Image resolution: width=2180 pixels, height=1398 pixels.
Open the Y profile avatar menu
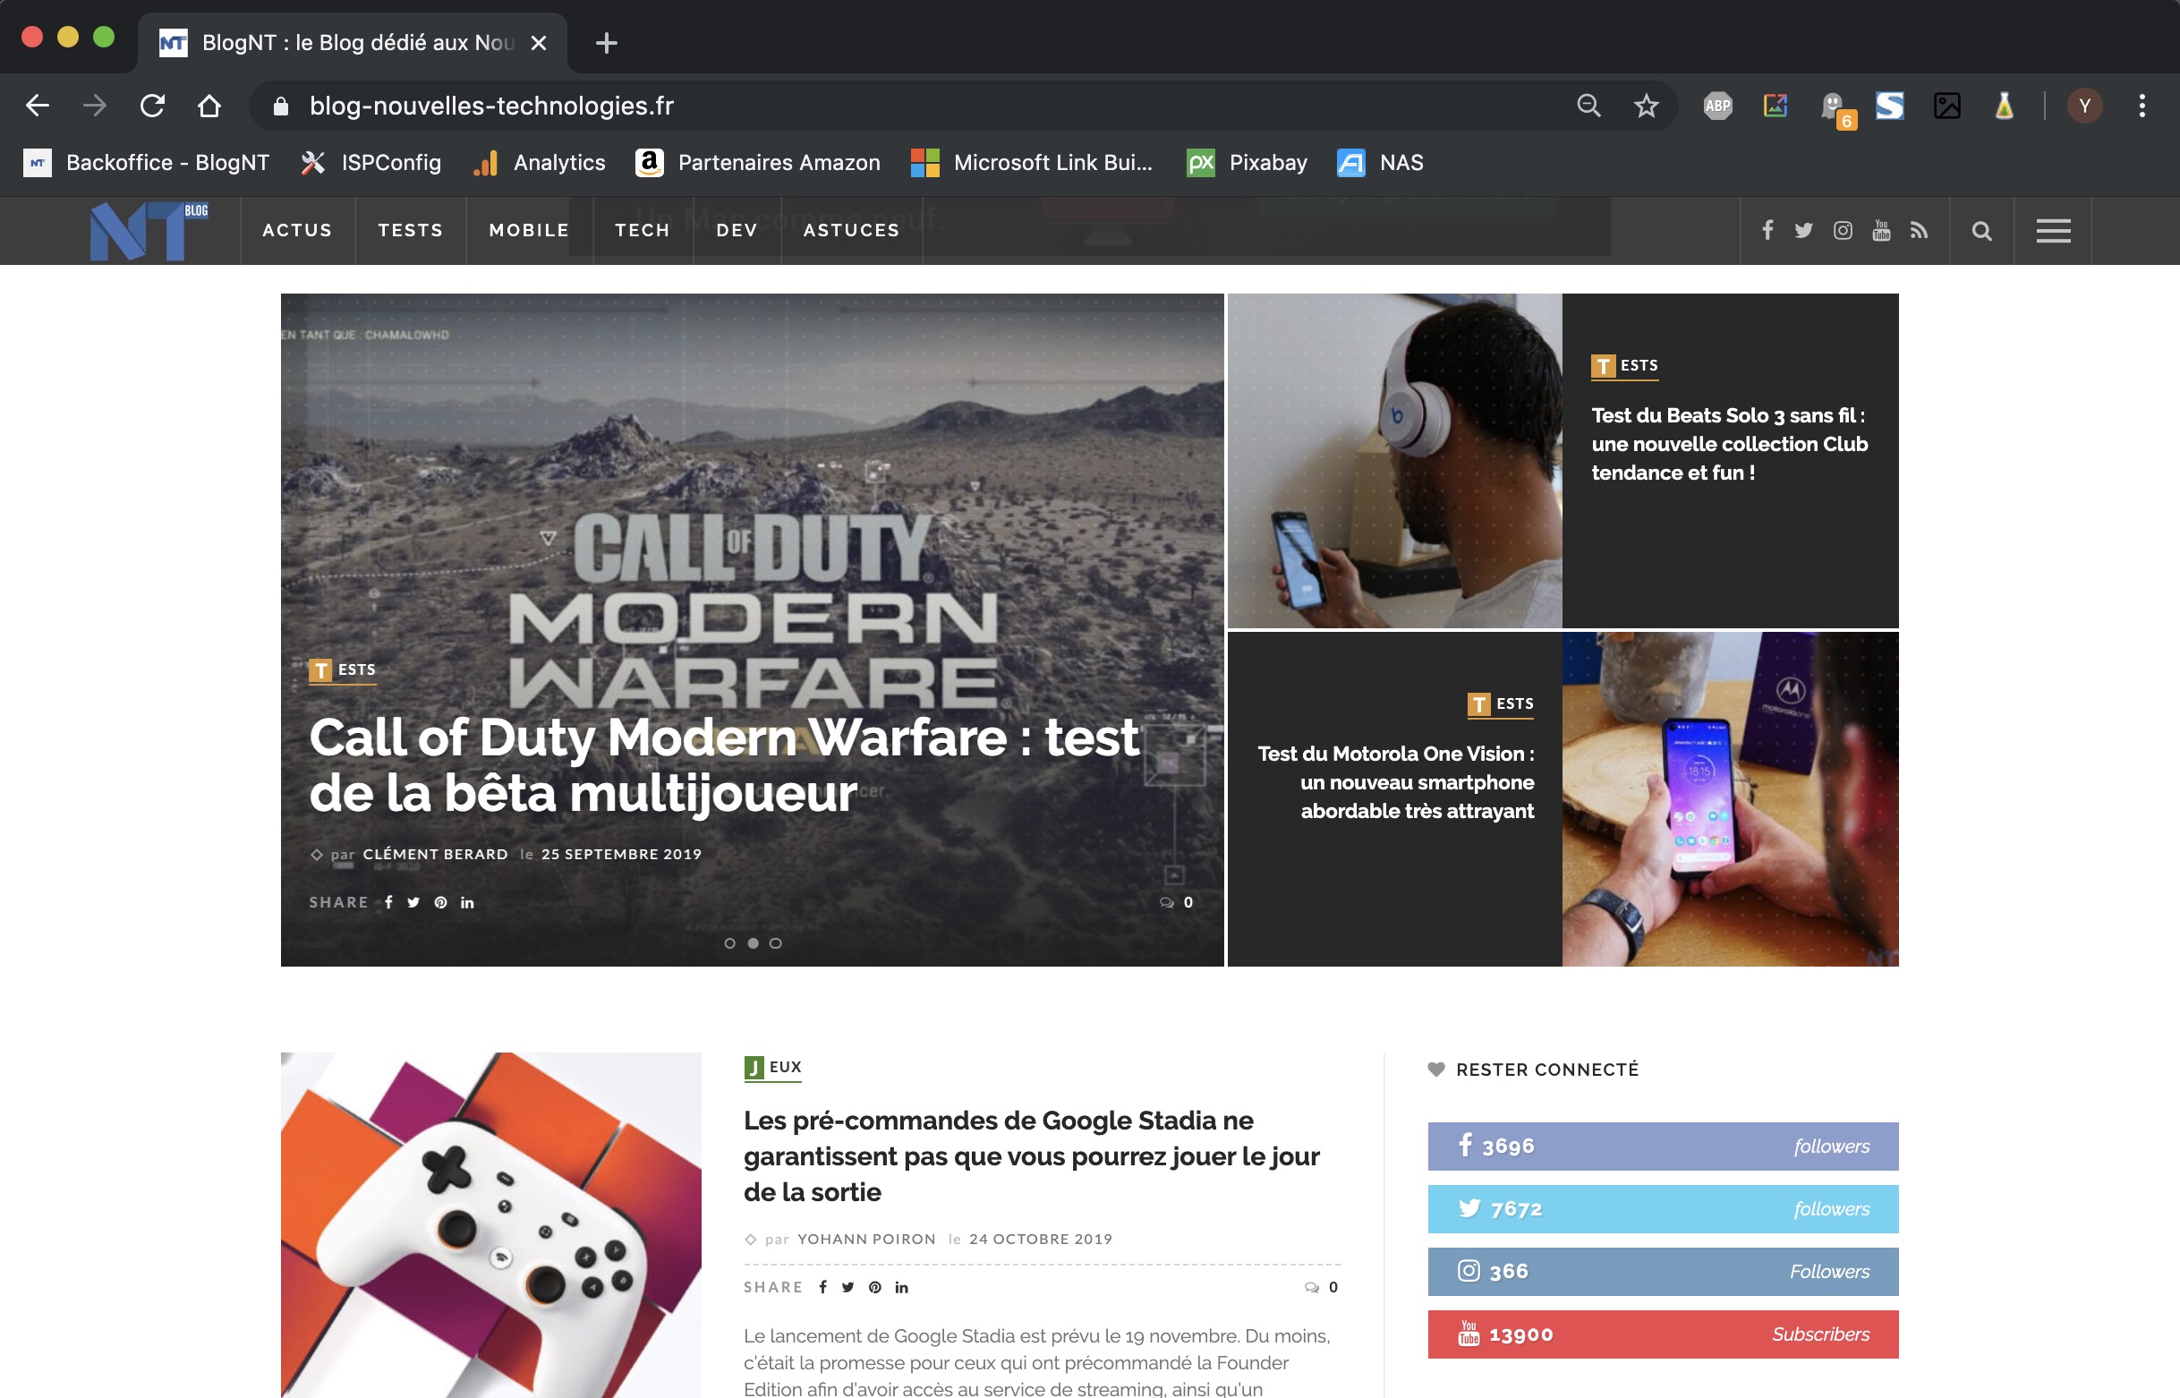(2085, 107)
